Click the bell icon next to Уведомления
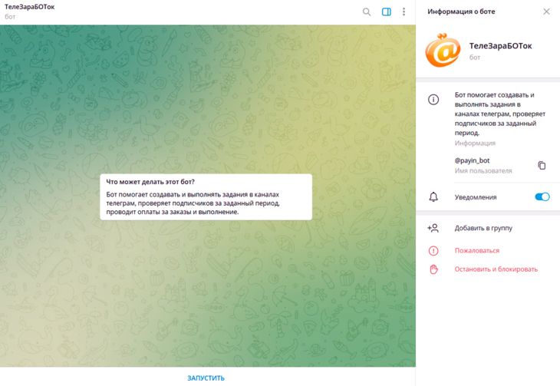Viewport: 560px width, 386px height. pyautogui.click(x=433, y=197)
